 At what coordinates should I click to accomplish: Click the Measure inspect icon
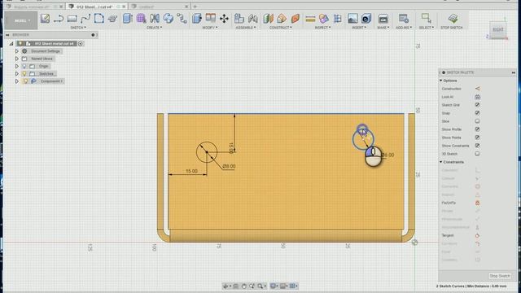(x=310, y=19)
